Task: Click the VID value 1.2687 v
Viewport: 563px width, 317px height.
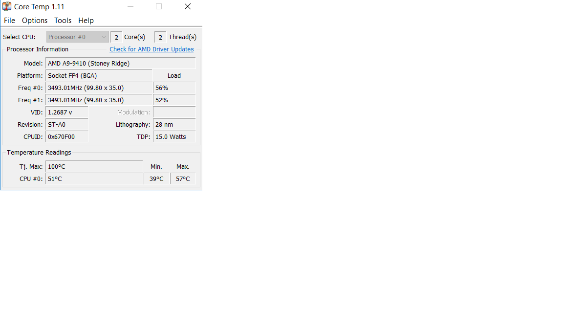Action: [67, 112]
